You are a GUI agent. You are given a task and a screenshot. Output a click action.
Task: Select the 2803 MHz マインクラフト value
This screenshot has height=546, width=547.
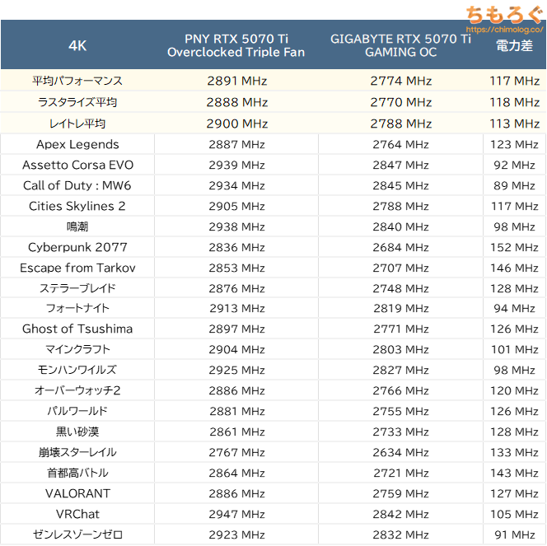[x=400, y=349]
